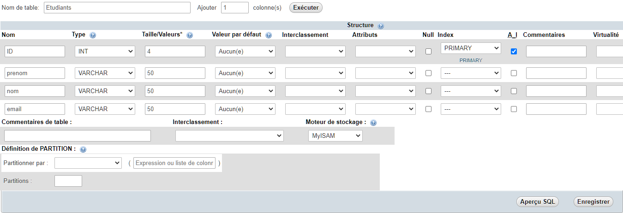Click the Valeur par défaut help icon
The width and height of the screenshot is (623, 213).
pos(269,35)
